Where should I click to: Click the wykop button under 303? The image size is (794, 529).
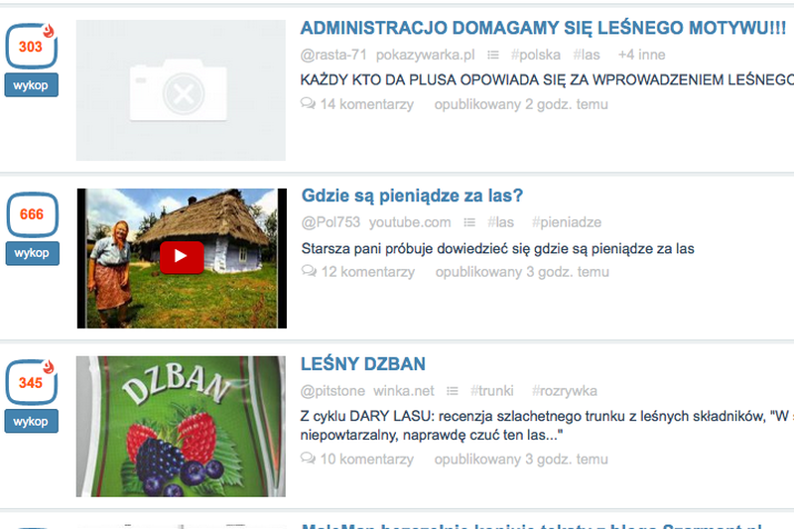[32, 85]
